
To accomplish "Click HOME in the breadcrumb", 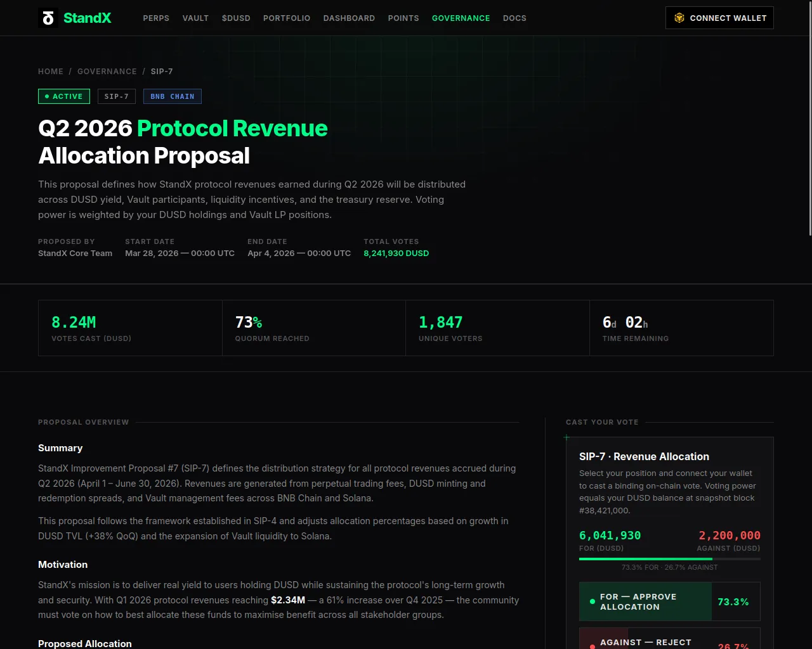I will tap(51, 72).
